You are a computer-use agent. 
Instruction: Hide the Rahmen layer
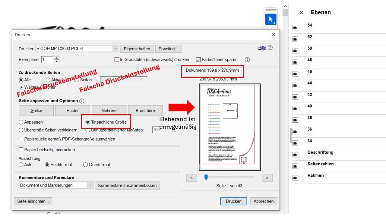pos(295,178)
